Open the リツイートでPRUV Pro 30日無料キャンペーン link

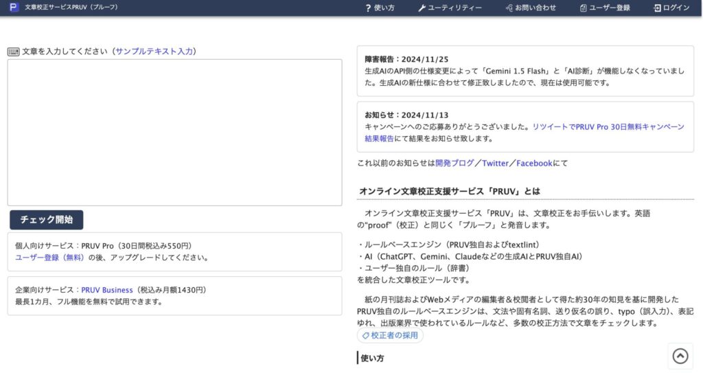point(608,127)
